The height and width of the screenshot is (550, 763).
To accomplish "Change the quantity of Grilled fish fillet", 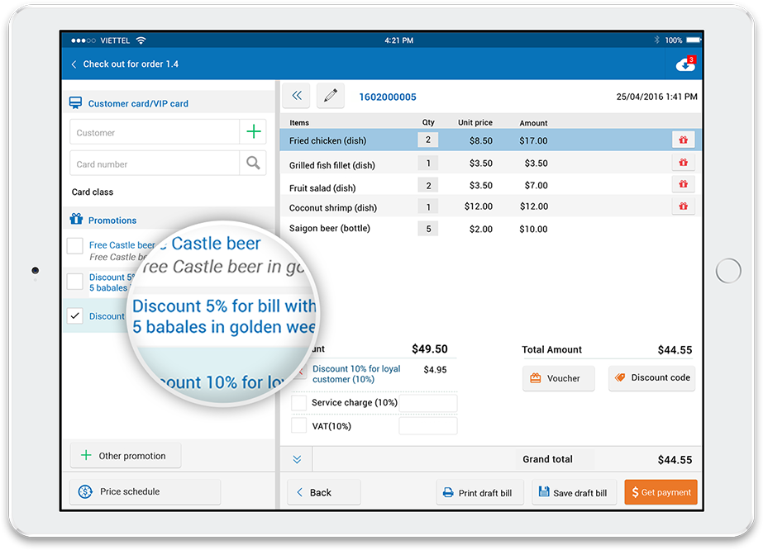I will [427, 163].
